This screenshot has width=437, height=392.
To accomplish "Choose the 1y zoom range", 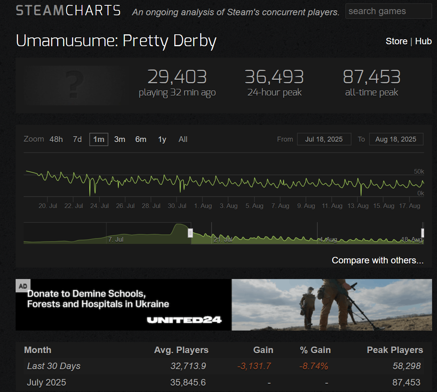I will click(x=162, y=139).
